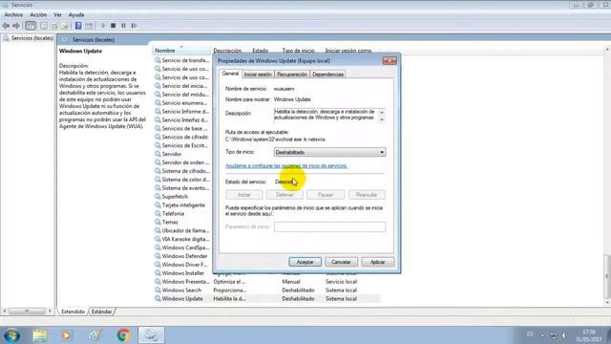
Task: Click the gear icon beside Telefonía service
Action: [x=158, y=214]
